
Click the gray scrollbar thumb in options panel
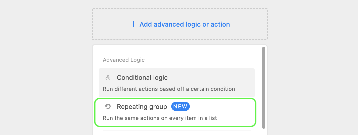264,88
